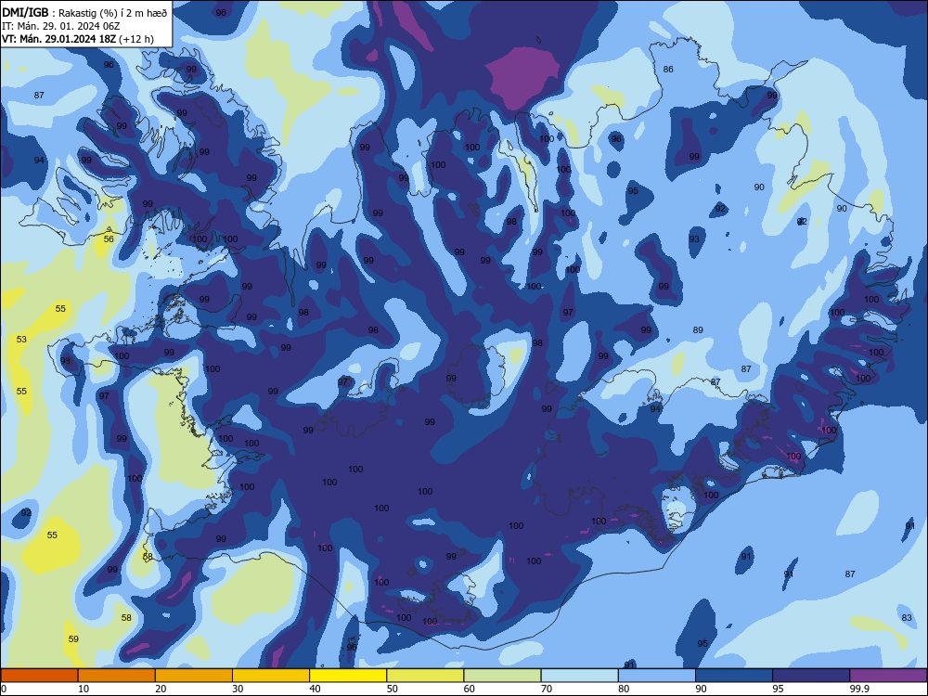Pick the 50–60 pale yellow legend swatch

425,676
